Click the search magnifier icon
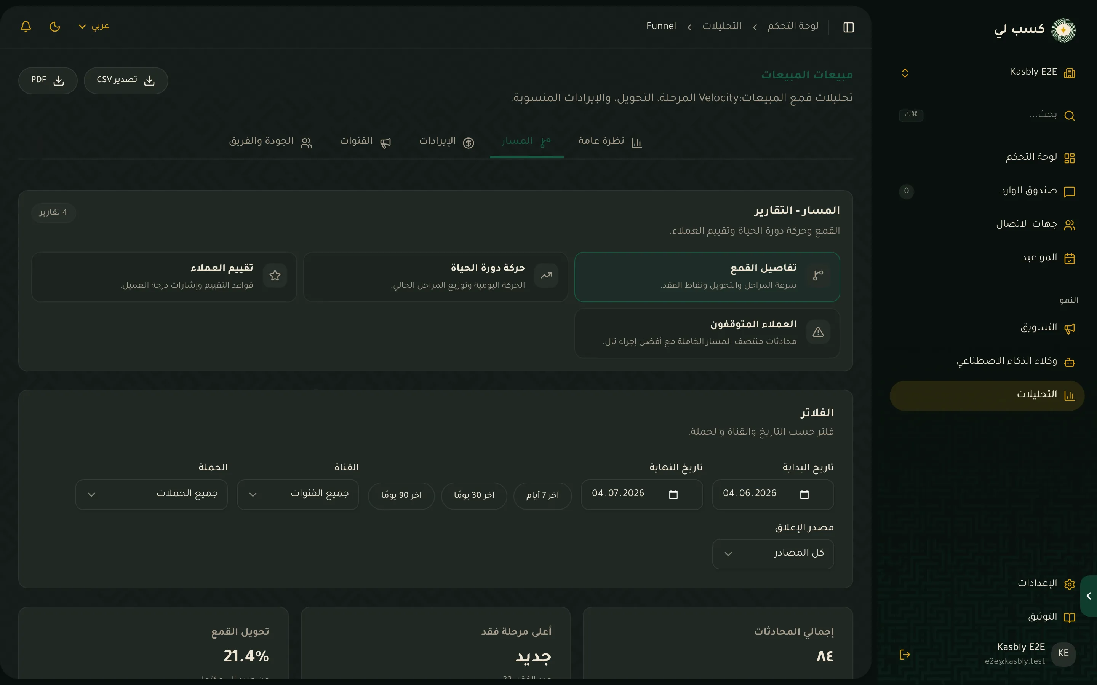The height and width of the screenshot is (685, 1097). 1069,116
